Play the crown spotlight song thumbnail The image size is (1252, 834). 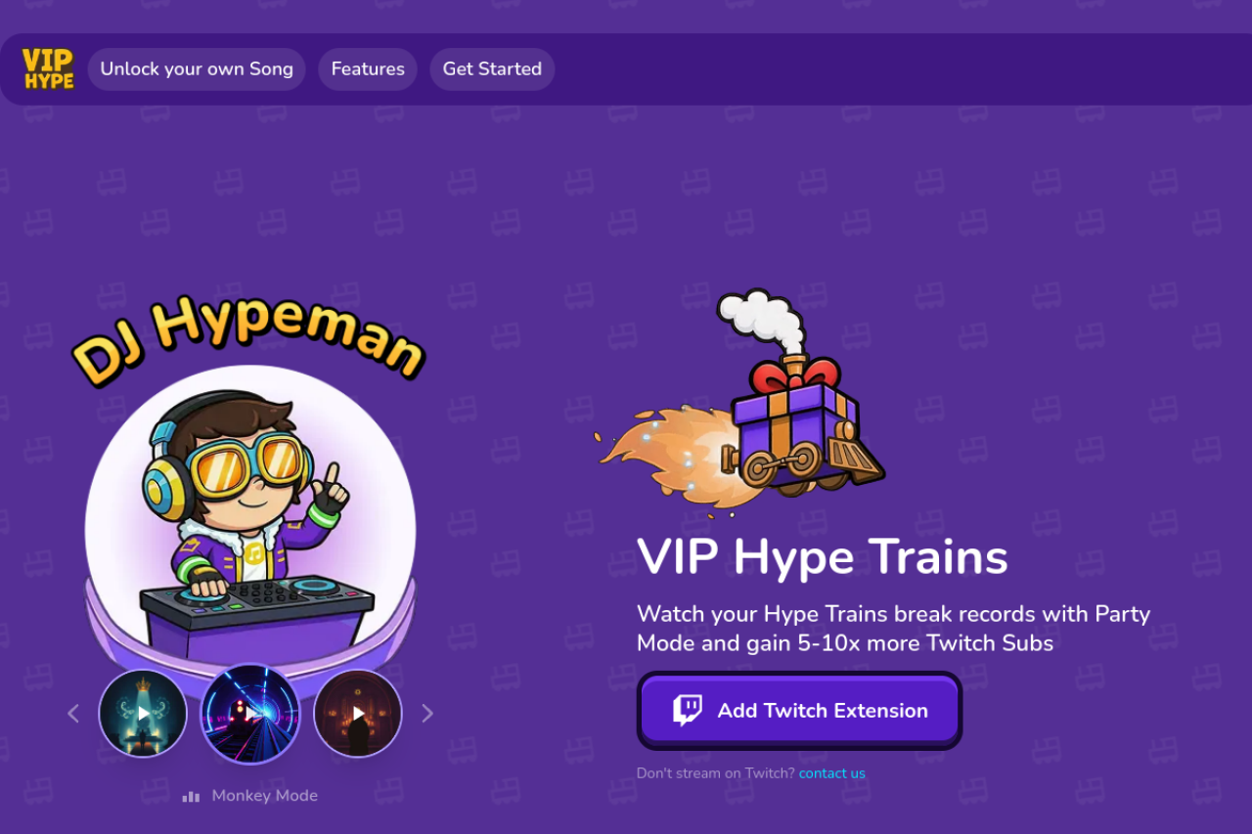click(143, 714)
